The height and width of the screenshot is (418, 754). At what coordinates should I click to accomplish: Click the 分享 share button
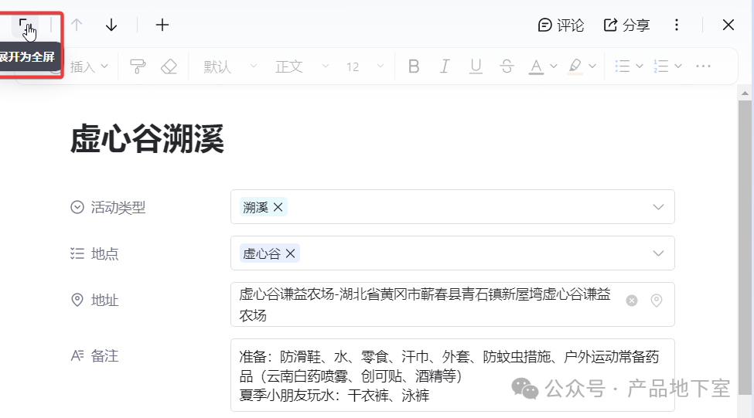[x=626, y=25]
